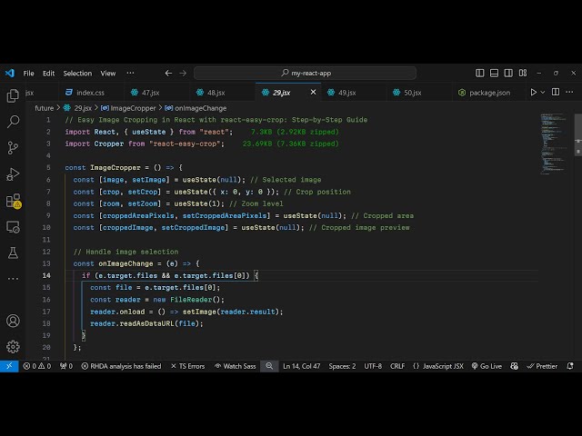Click the TS Errors status bar button
Viewport: 582px width, 436px height.
(x=187, y=366)
